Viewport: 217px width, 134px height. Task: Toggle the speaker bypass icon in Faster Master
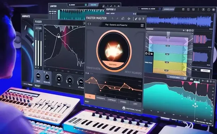129,19
